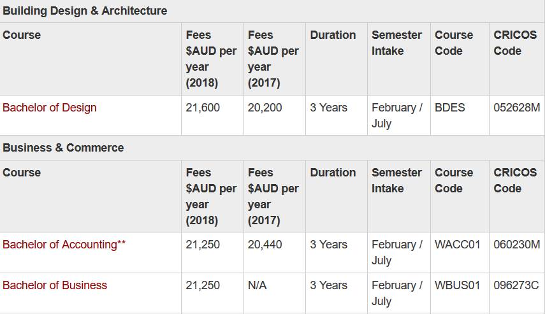
Task: Open the Bachelor of Design link
Action: pyautogui.click(x=49, y=108)
